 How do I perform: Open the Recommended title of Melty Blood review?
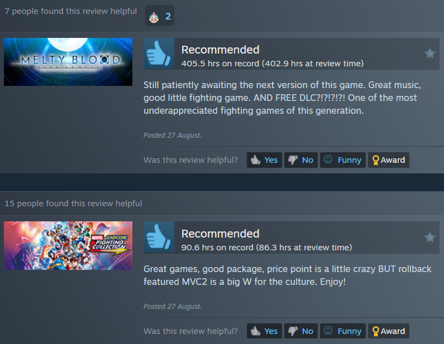pyautogui.click(x=220, y=50)
